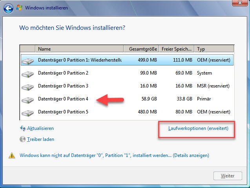
Task: Click the Weiter button
Action: pos(228,176)
